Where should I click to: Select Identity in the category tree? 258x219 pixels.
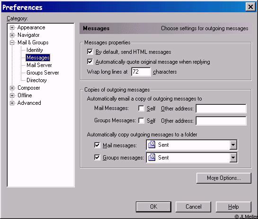coord(35,50)
